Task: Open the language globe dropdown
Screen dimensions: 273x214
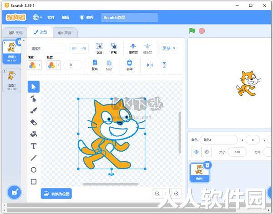Action: [37, 17]
